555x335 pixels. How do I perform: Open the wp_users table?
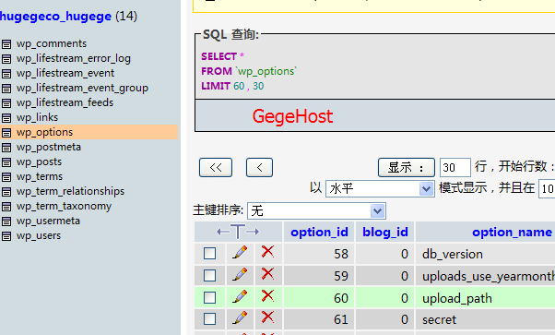39,235
